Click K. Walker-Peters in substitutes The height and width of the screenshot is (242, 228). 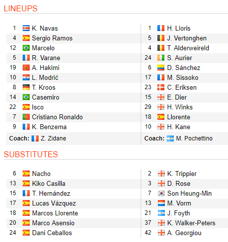(191, 223)
